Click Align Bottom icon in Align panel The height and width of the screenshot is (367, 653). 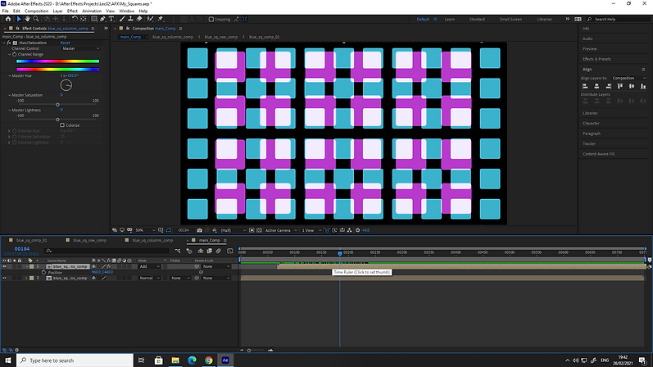pyautogui.click(x=643, y=86)
